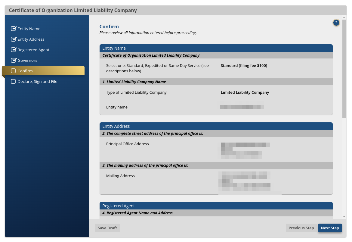The height and width of the screenshot is (242, 352).
Task: Go to the Entity Address step
Action: pos(31,39)
